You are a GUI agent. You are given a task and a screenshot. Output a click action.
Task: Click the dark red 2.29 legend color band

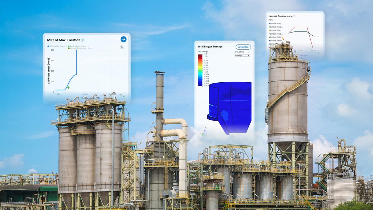200,55
